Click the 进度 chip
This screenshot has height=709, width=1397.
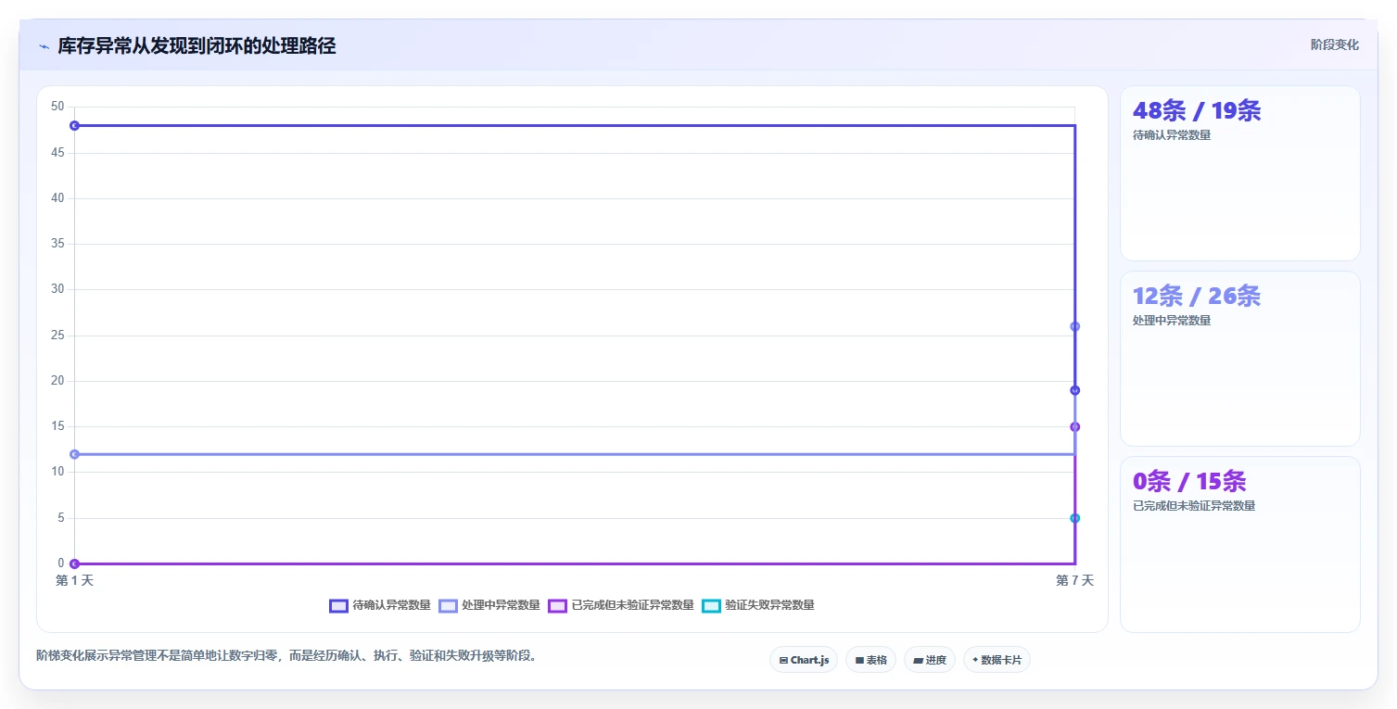click(x=930, y=660)
